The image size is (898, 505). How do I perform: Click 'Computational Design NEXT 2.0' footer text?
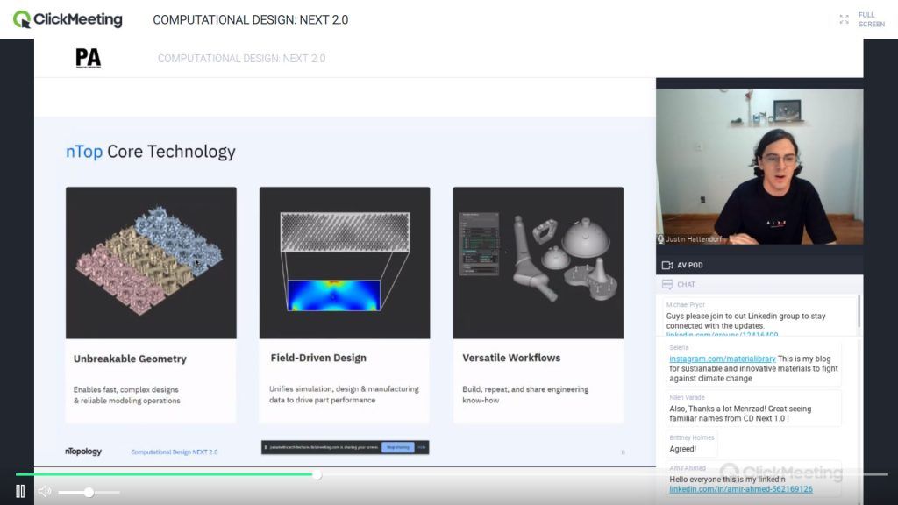(x=175, y=452)
